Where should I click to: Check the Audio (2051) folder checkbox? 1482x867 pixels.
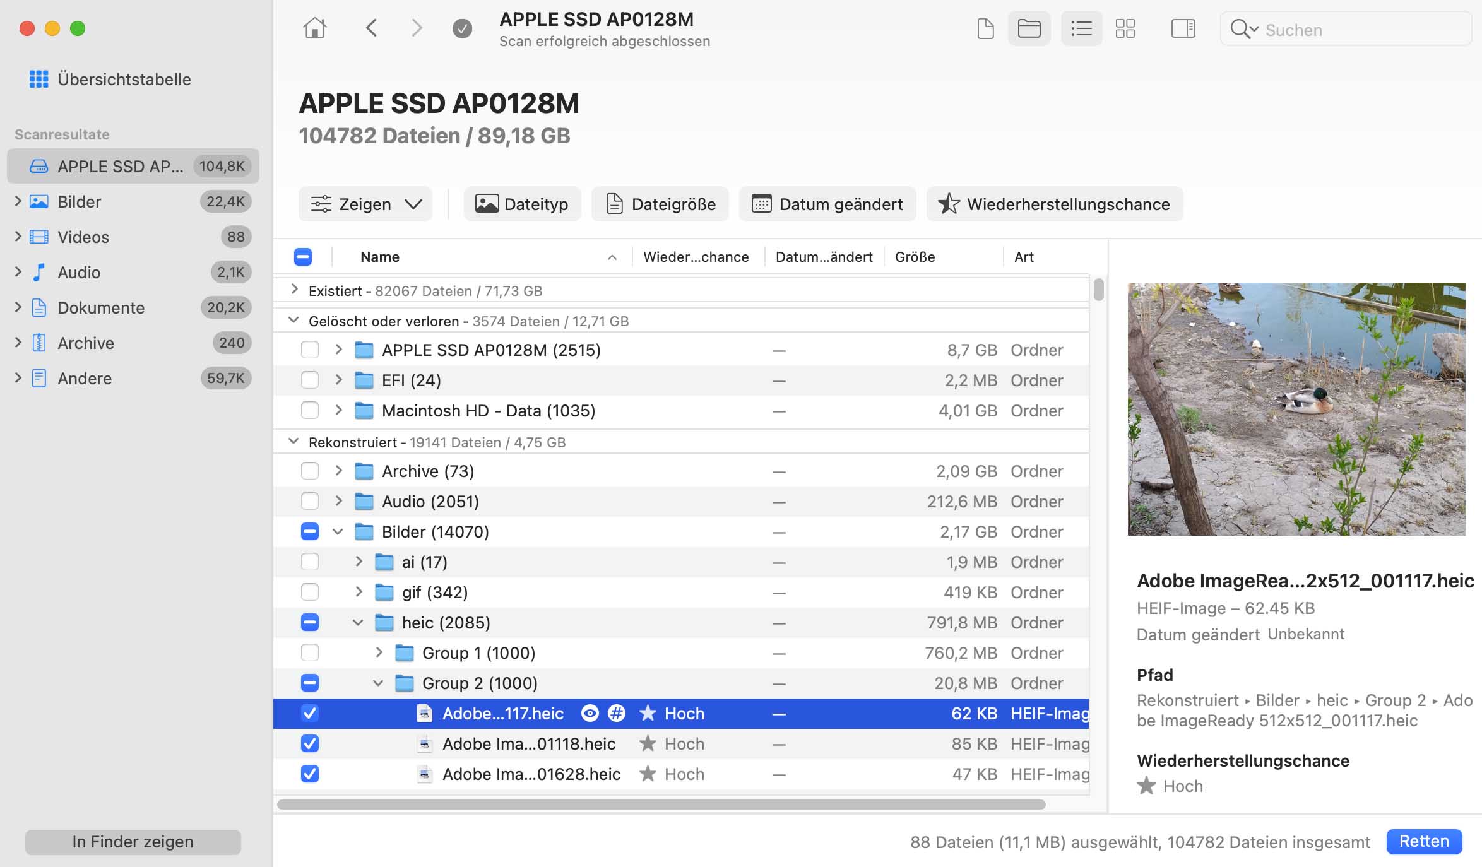point(310,501)
